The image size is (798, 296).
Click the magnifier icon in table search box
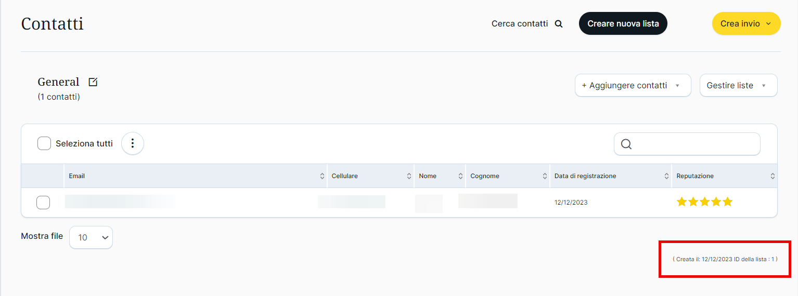pyautogui.click(x=626, y=144)
